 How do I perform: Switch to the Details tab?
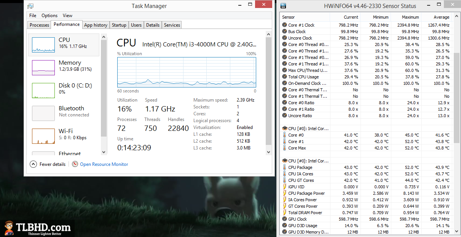coord(153,25)
